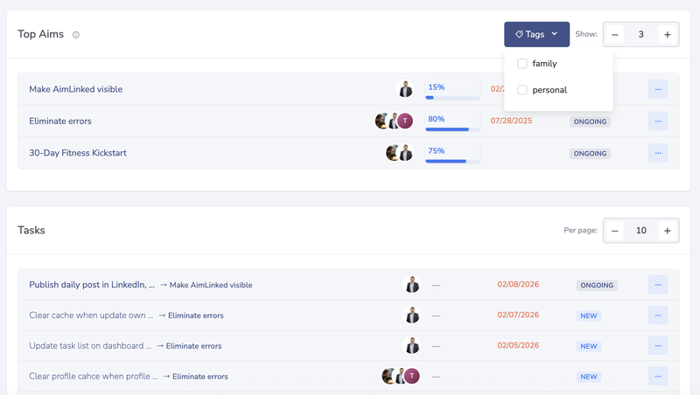
Task: Increase the Top Aims show count
Action: coord(668,35)
